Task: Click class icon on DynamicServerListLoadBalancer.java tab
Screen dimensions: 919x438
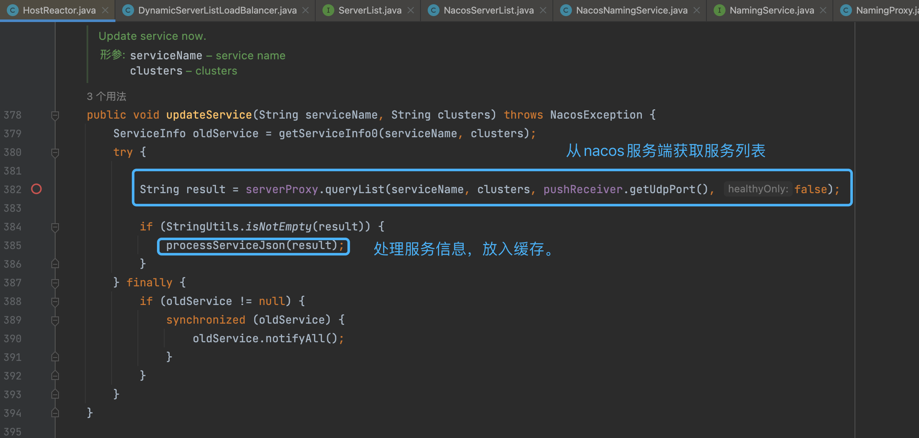Action: [128, 10]
